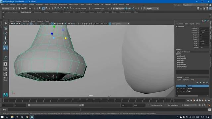Open the Workspace Maya Classic dropdown
The image size is (212, 119).
(195, 5)
